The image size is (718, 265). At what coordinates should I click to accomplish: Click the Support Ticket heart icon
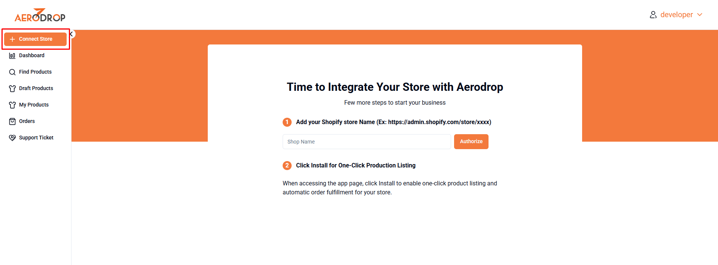12,138
